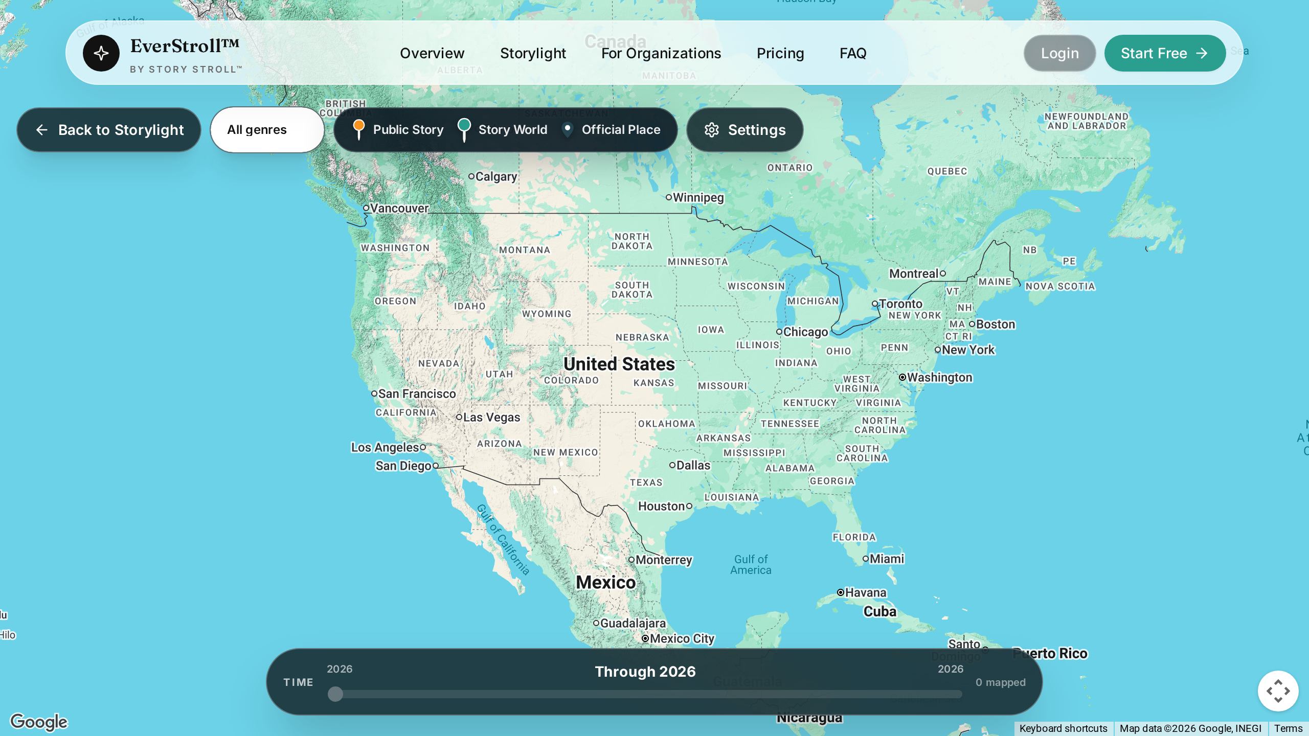The height and width of the screenshot is (736, 1309).
Task: Click the Chicago city label on map
Action: point(805,332)
